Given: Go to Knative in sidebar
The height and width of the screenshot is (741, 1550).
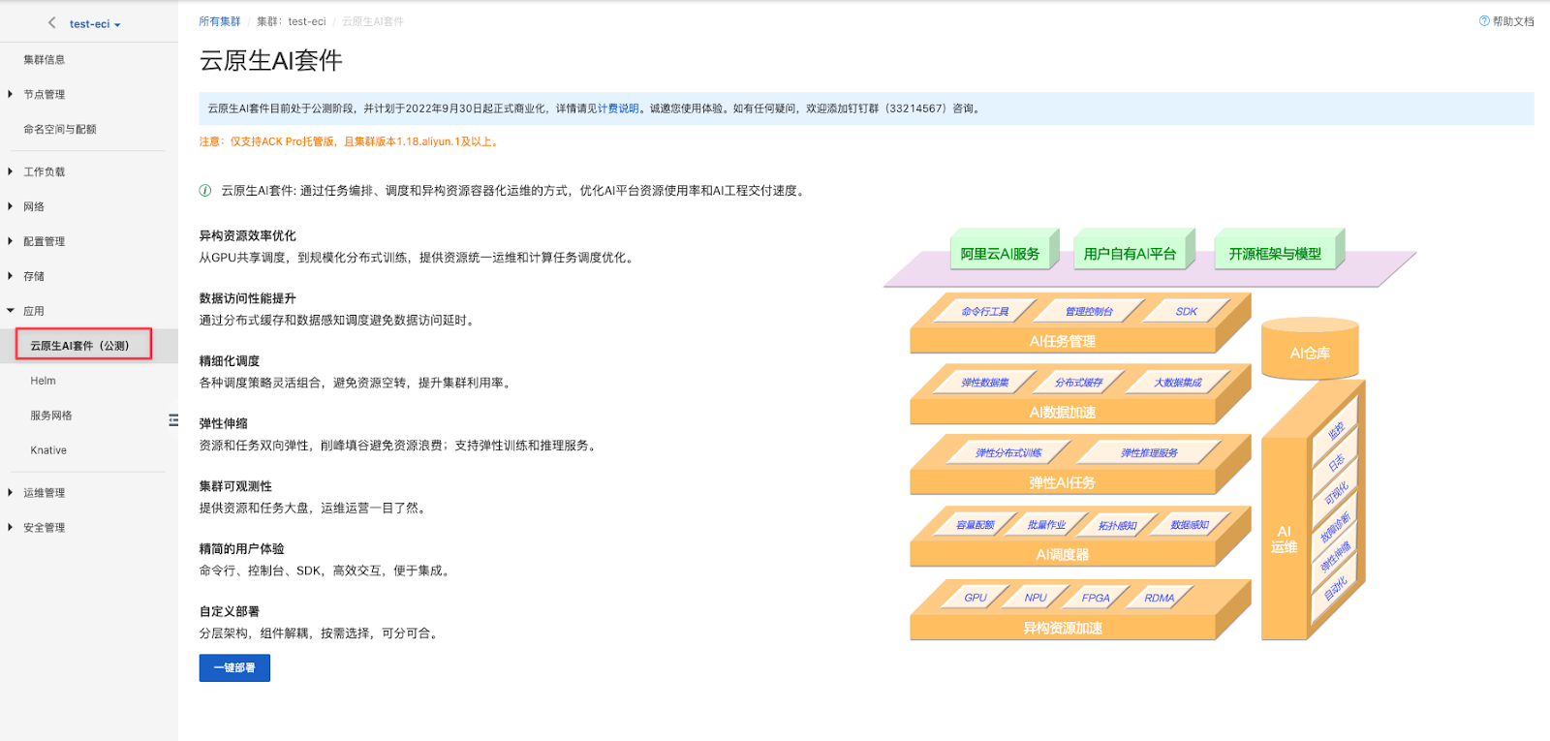Looking at the screenshot, I should 48,450.
